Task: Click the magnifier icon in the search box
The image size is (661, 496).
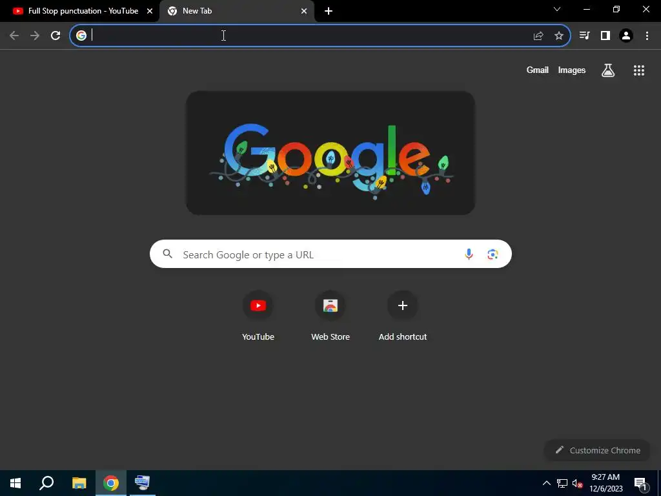Action: coord(167,253)
